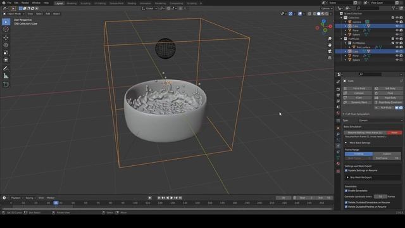The image size is (405, 228).
Task: Disable render for first Sphere object
Action: pos(401,34)
